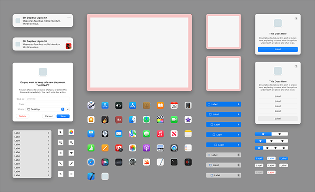Open the red Music app icon

click(x=160, y=134)
